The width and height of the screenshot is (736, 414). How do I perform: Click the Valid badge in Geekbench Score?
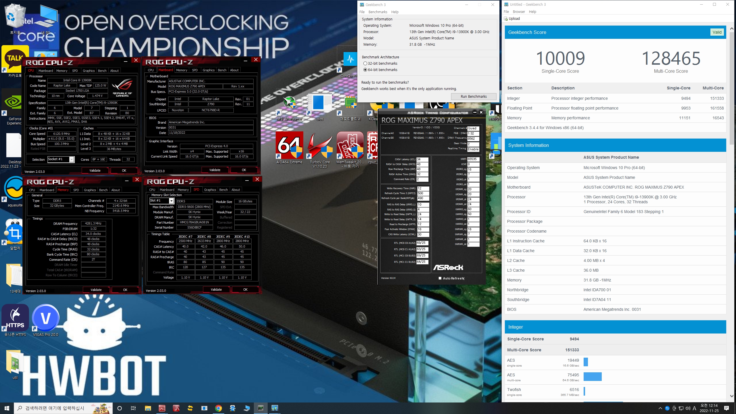point(717,32)
